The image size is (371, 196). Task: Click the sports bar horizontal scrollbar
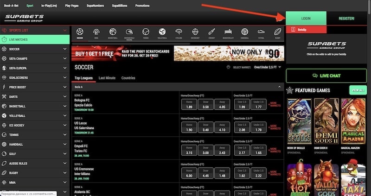131,44
